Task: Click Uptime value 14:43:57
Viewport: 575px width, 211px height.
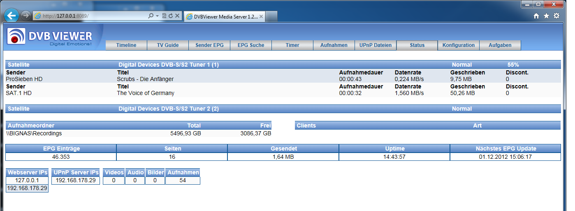Action: click(394, 157)
